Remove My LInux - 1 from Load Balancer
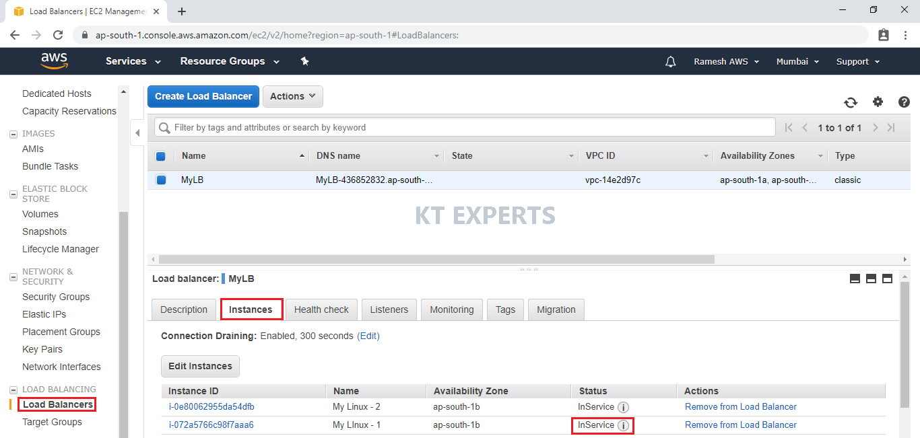The width and height of the screenshot is (920, 438). pyautogui.click(x=741, y=425)
